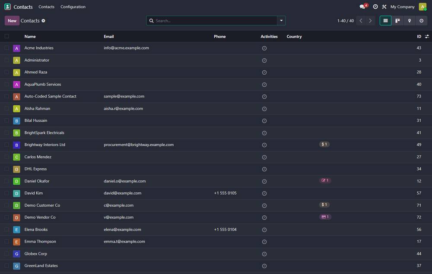Go to previous page of contacts
This screenshot has height=274, width=432.
point(361,21)
